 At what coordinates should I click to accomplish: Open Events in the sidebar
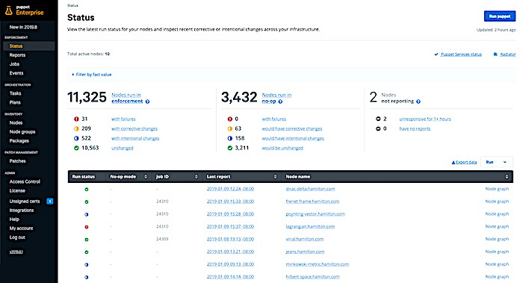(x=16, y=73)
